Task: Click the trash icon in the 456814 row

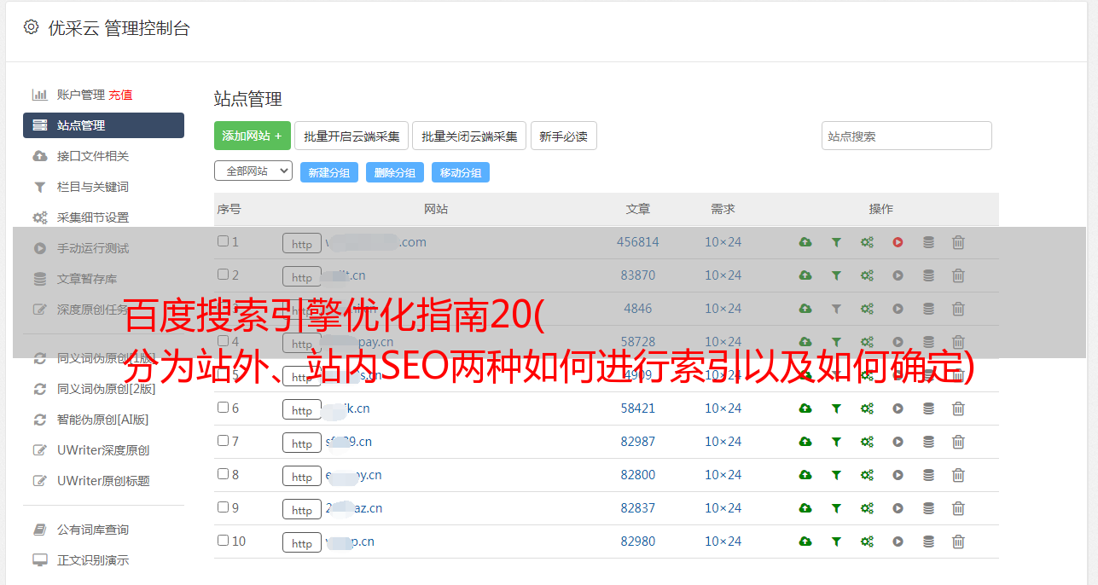Action: pyautogui.click(x=958, y=242)
